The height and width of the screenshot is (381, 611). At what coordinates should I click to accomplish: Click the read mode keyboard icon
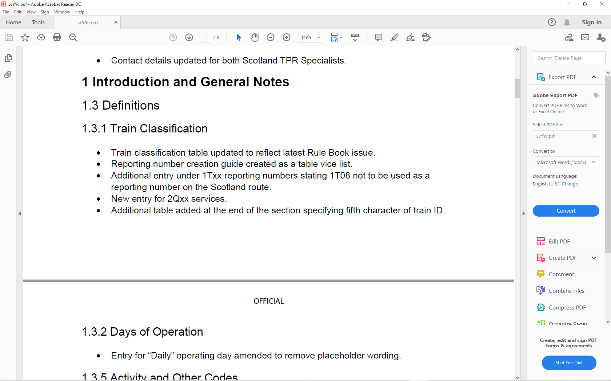click(x=355, y=37)
